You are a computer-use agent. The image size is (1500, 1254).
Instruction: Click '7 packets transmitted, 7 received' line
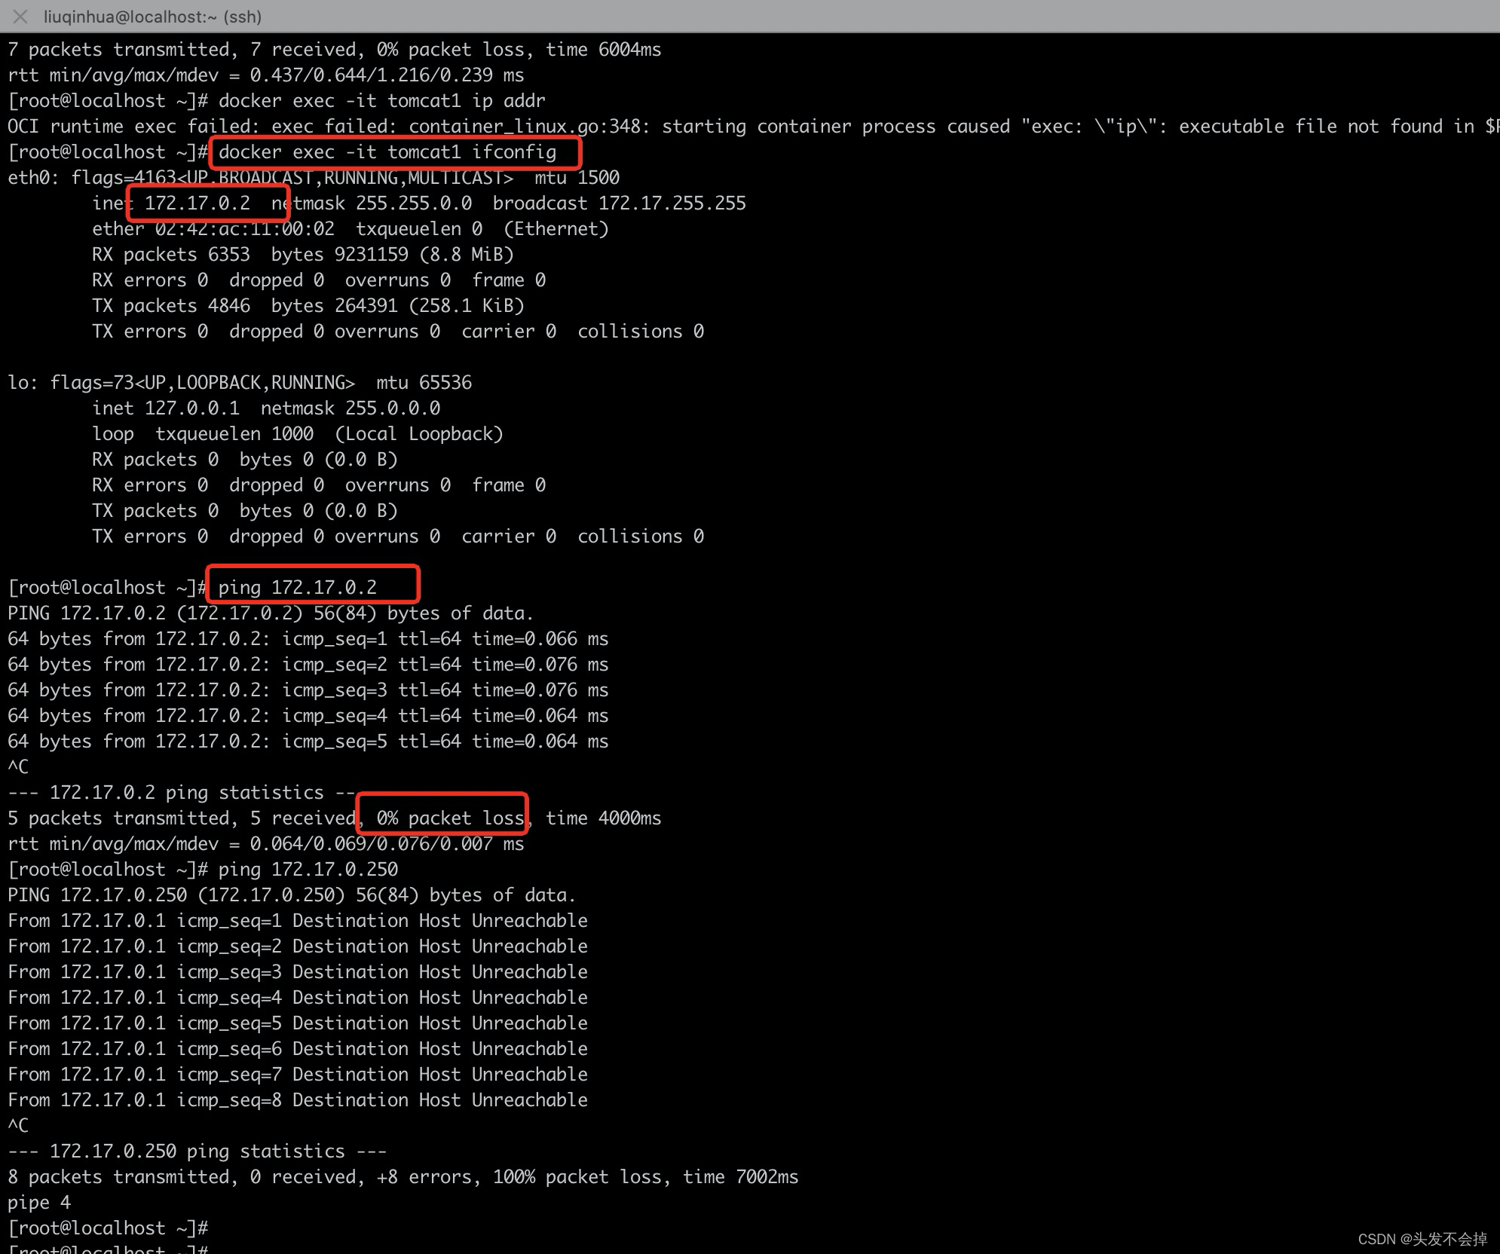click(335, 50)
